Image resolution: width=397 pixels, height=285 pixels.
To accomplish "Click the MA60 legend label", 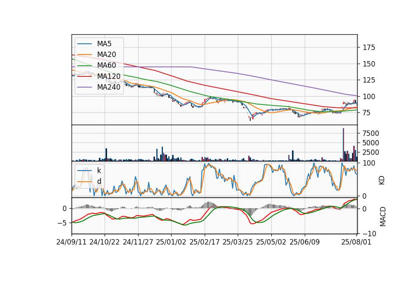I will (107, 65).
